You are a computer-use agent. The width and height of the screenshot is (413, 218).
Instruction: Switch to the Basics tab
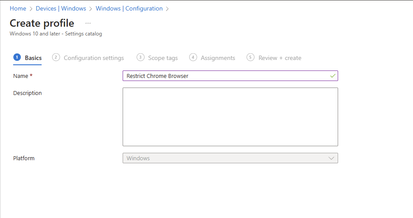tap(33, 58)
